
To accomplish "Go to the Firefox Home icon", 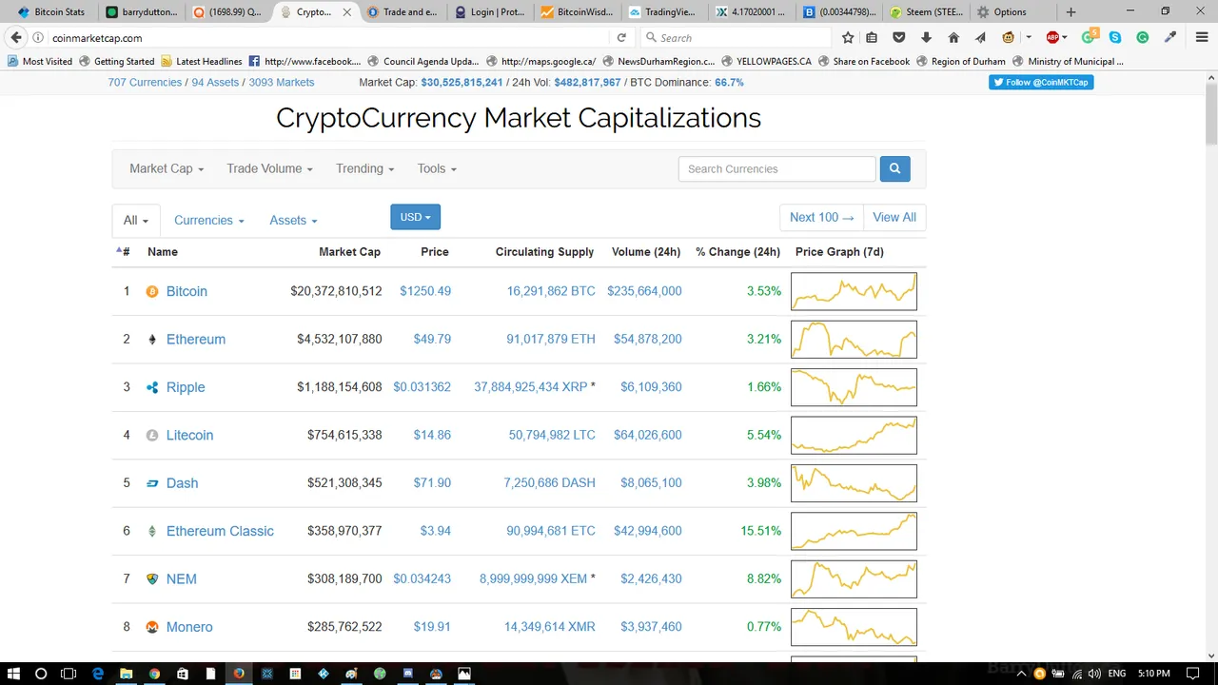I will click(953, 38).
